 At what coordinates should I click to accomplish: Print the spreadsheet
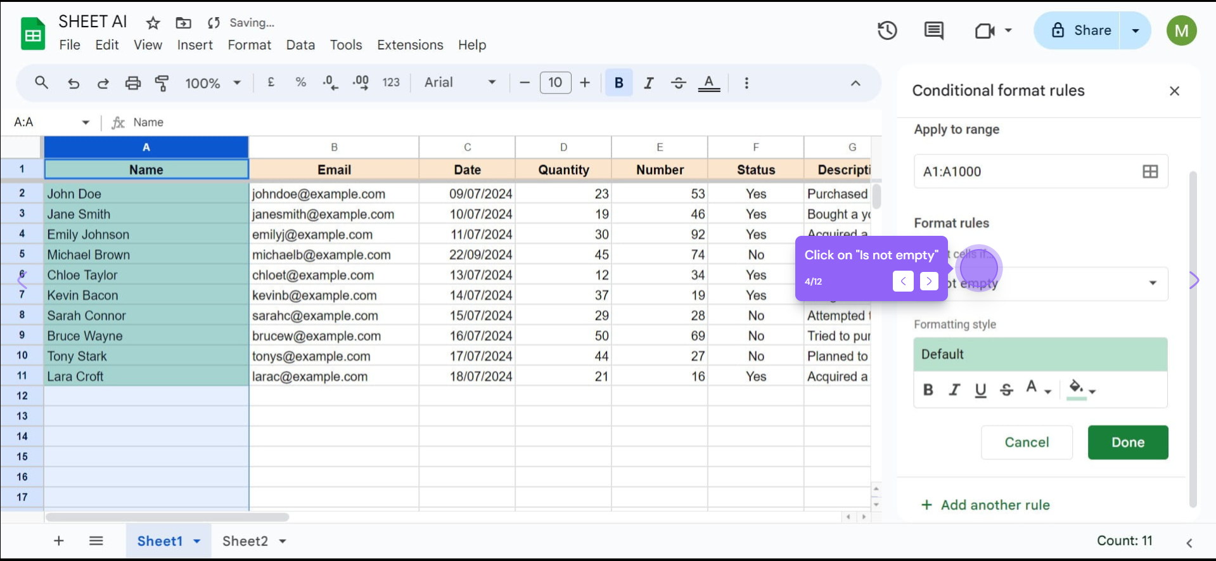[x=132, y=83]
